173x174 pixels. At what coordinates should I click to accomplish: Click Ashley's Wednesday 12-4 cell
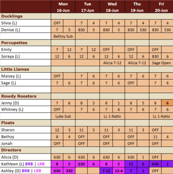[x=119, y=171]
